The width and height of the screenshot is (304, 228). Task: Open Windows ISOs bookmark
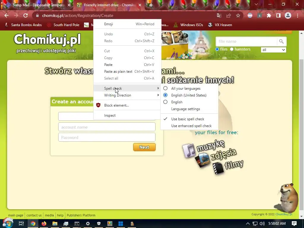(188, 25)
